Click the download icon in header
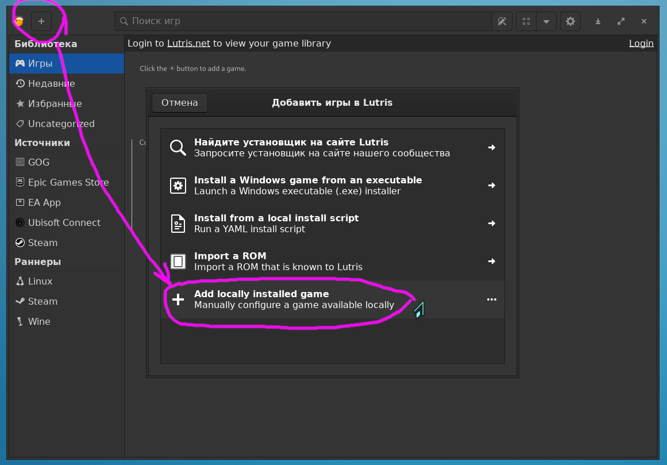This screenshot has height=465, width=667. click(597, 21)
